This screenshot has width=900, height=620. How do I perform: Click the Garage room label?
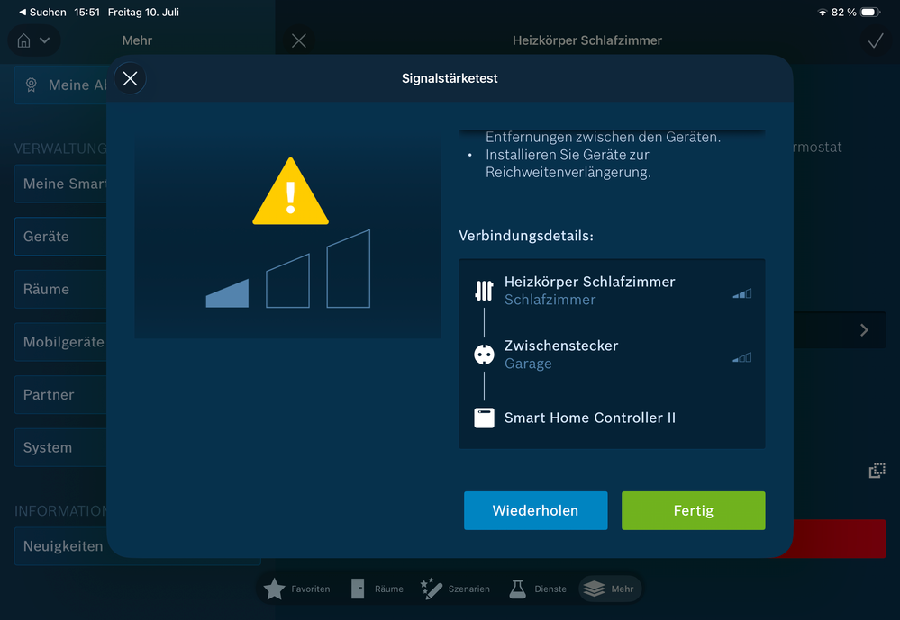point(528,364)
